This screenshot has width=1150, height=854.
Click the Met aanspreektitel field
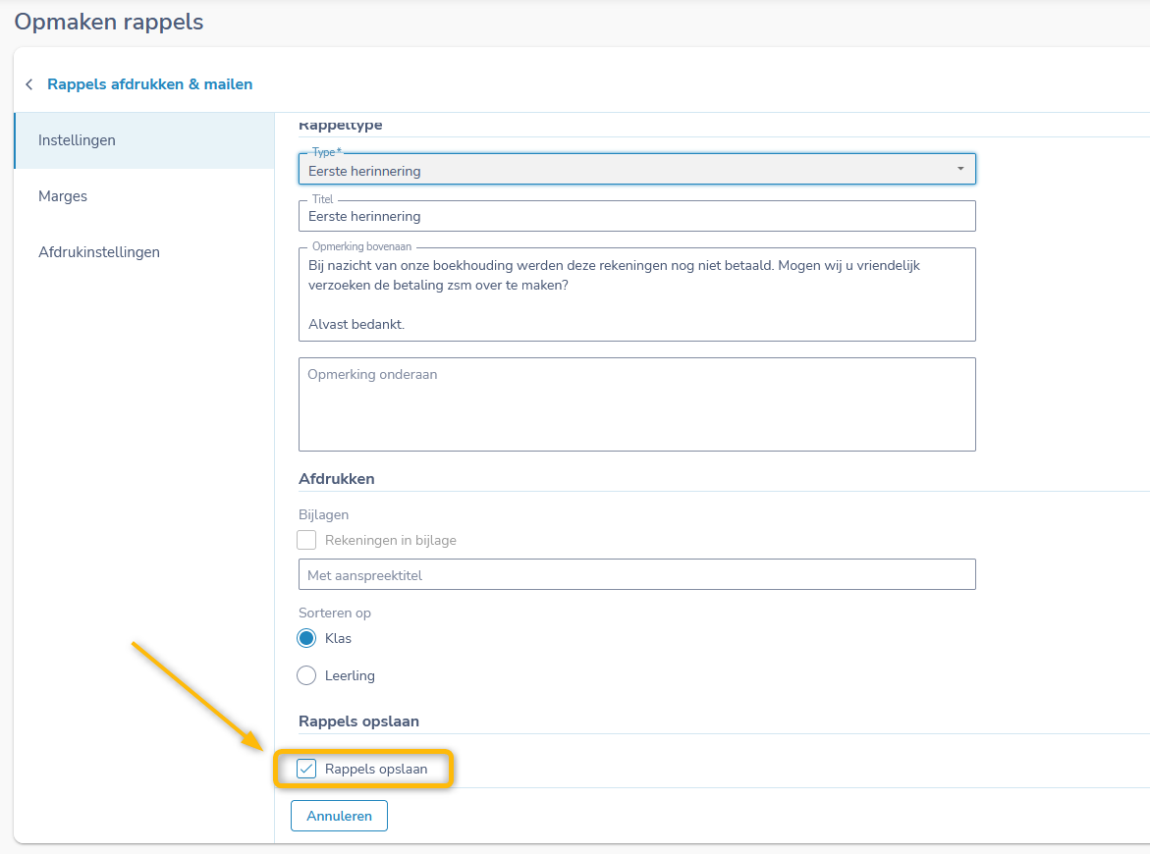tap(636, 575)
